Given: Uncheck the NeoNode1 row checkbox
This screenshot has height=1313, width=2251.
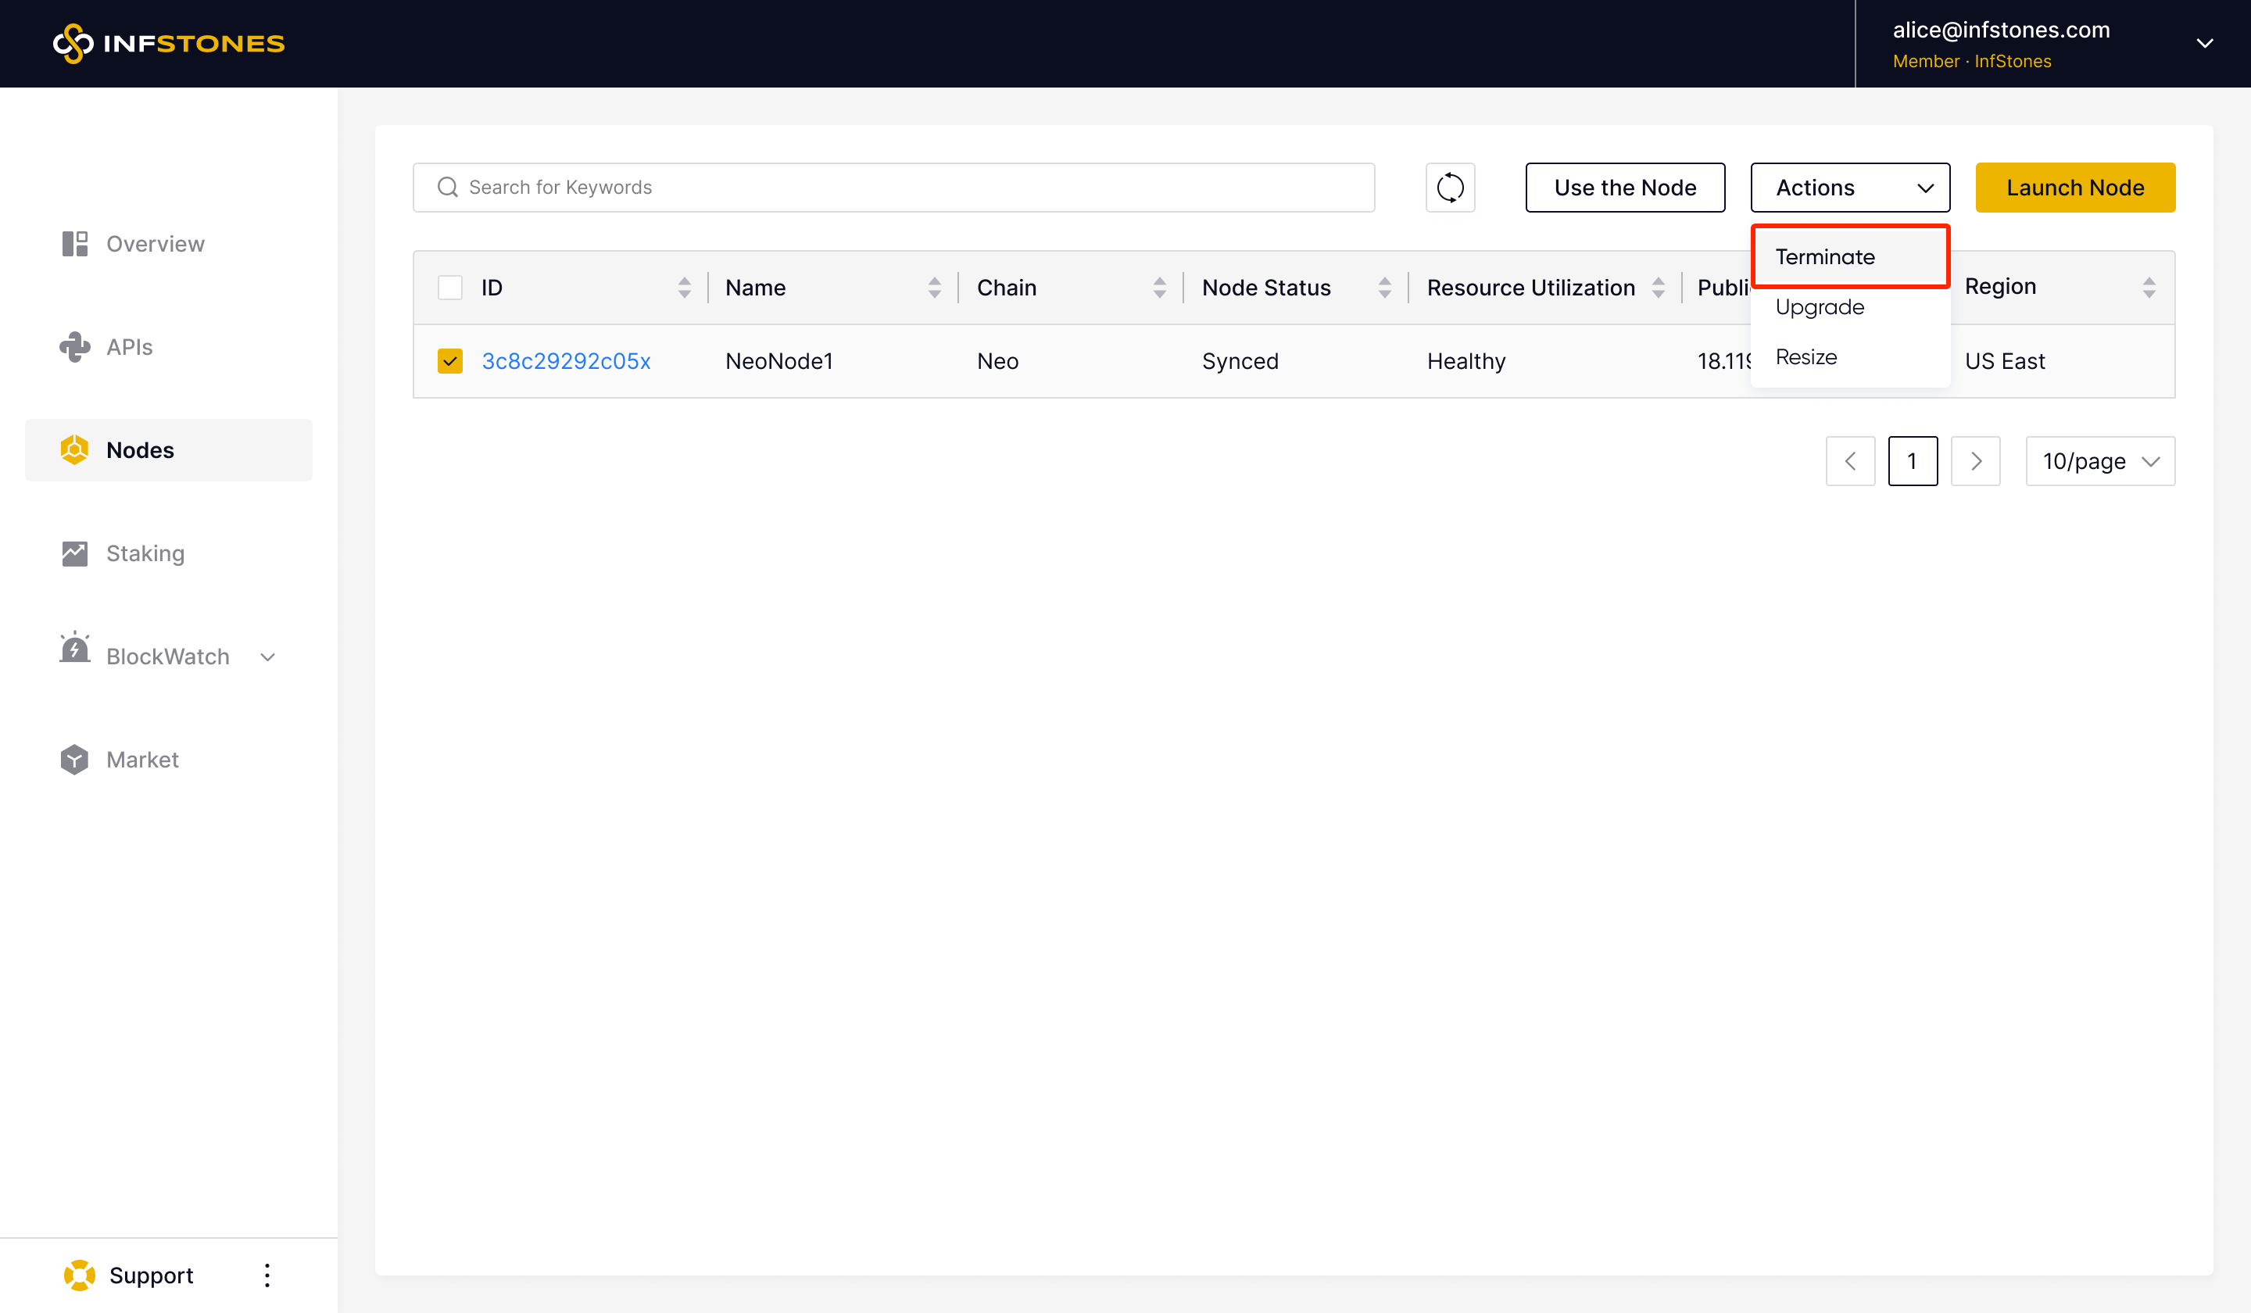Looking at the screenshot, I should click(450, 361).
